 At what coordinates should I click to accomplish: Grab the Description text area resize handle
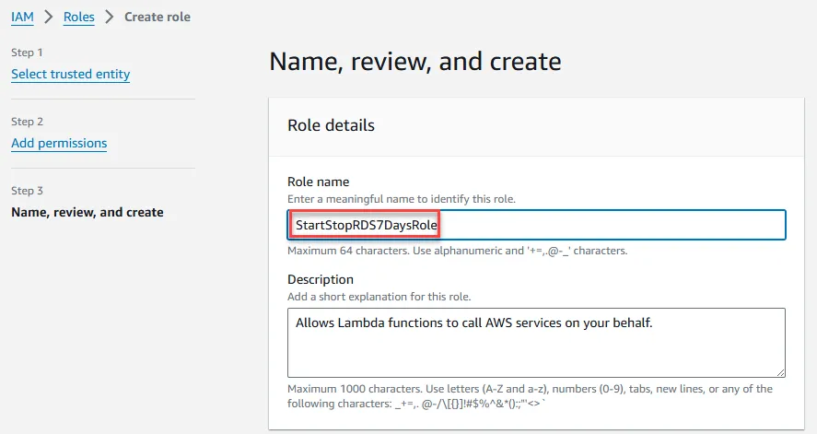(x=780, y=372)
